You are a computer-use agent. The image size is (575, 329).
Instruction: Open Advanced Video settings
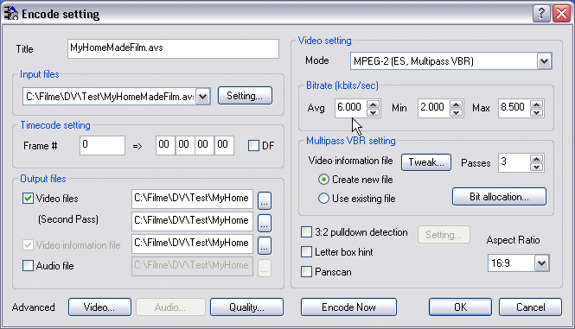pyautogui.click(x=99, y=307)
